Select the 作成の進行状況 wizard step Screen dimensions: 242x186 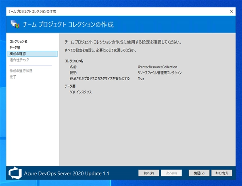point(21,71)
